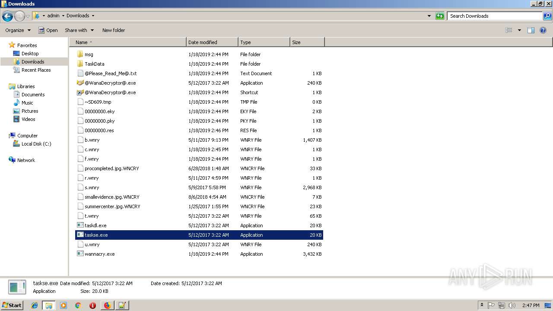This screenshot has height=311, width=553.
Task: Select the s.wnry file icon
Action: 80,187
